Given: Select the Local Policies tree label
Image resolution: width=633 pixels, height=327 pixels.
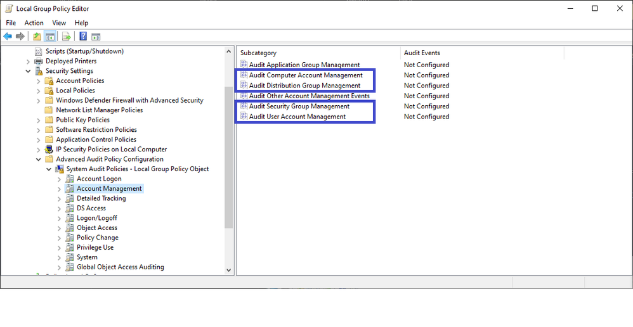Looking at the screenshot, I should coord(75,91).
